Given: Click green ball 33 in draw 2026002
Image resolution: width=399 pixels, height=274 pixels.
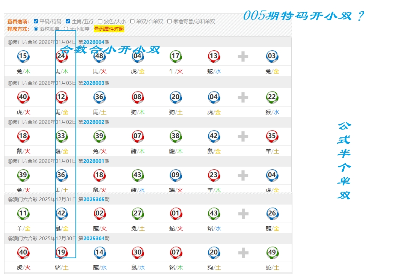Looking at the screenshot, I should [x=61, y=136].
